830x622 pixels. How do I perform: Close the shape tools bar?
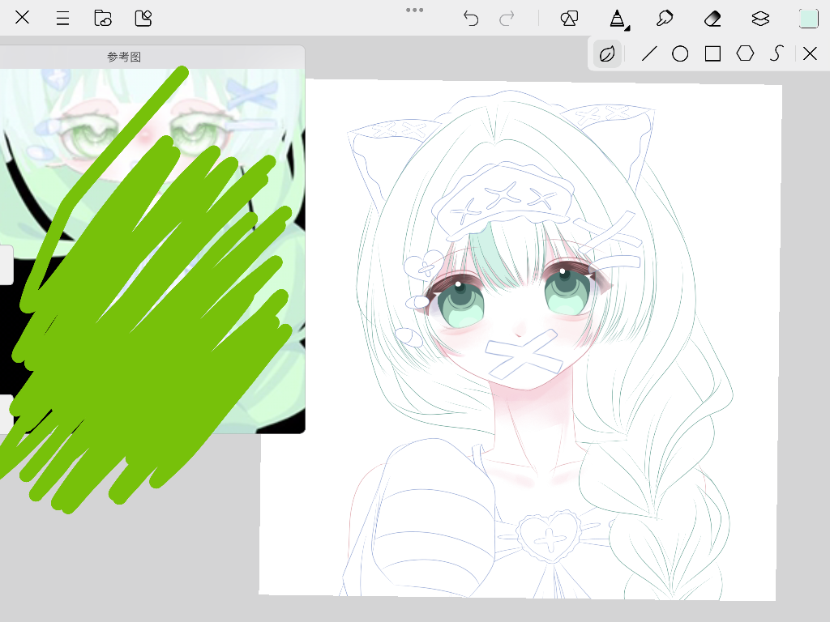coord(810,54)
